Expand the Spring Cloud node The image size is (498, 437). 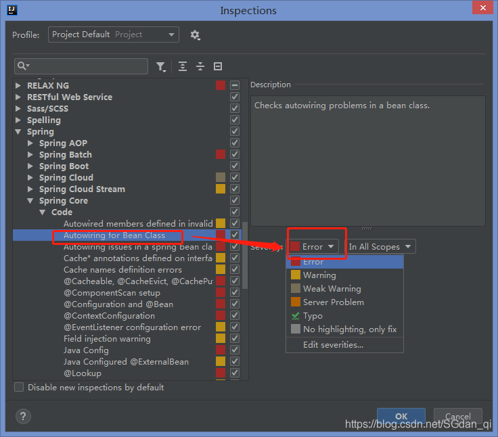[30, 177]
